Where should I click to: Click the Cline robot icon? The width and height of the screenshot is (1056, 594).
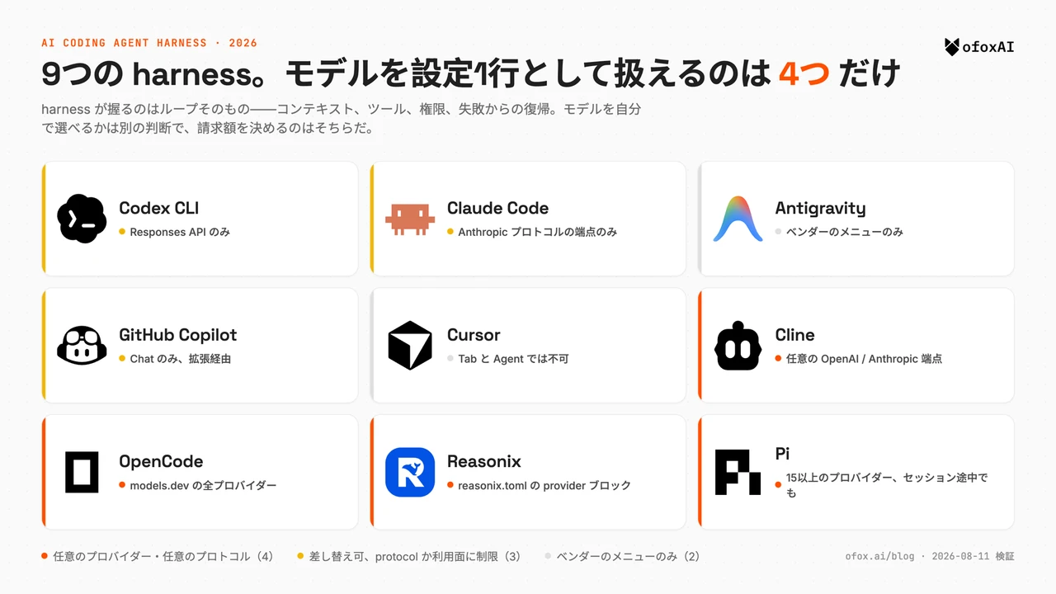(738, 346)
